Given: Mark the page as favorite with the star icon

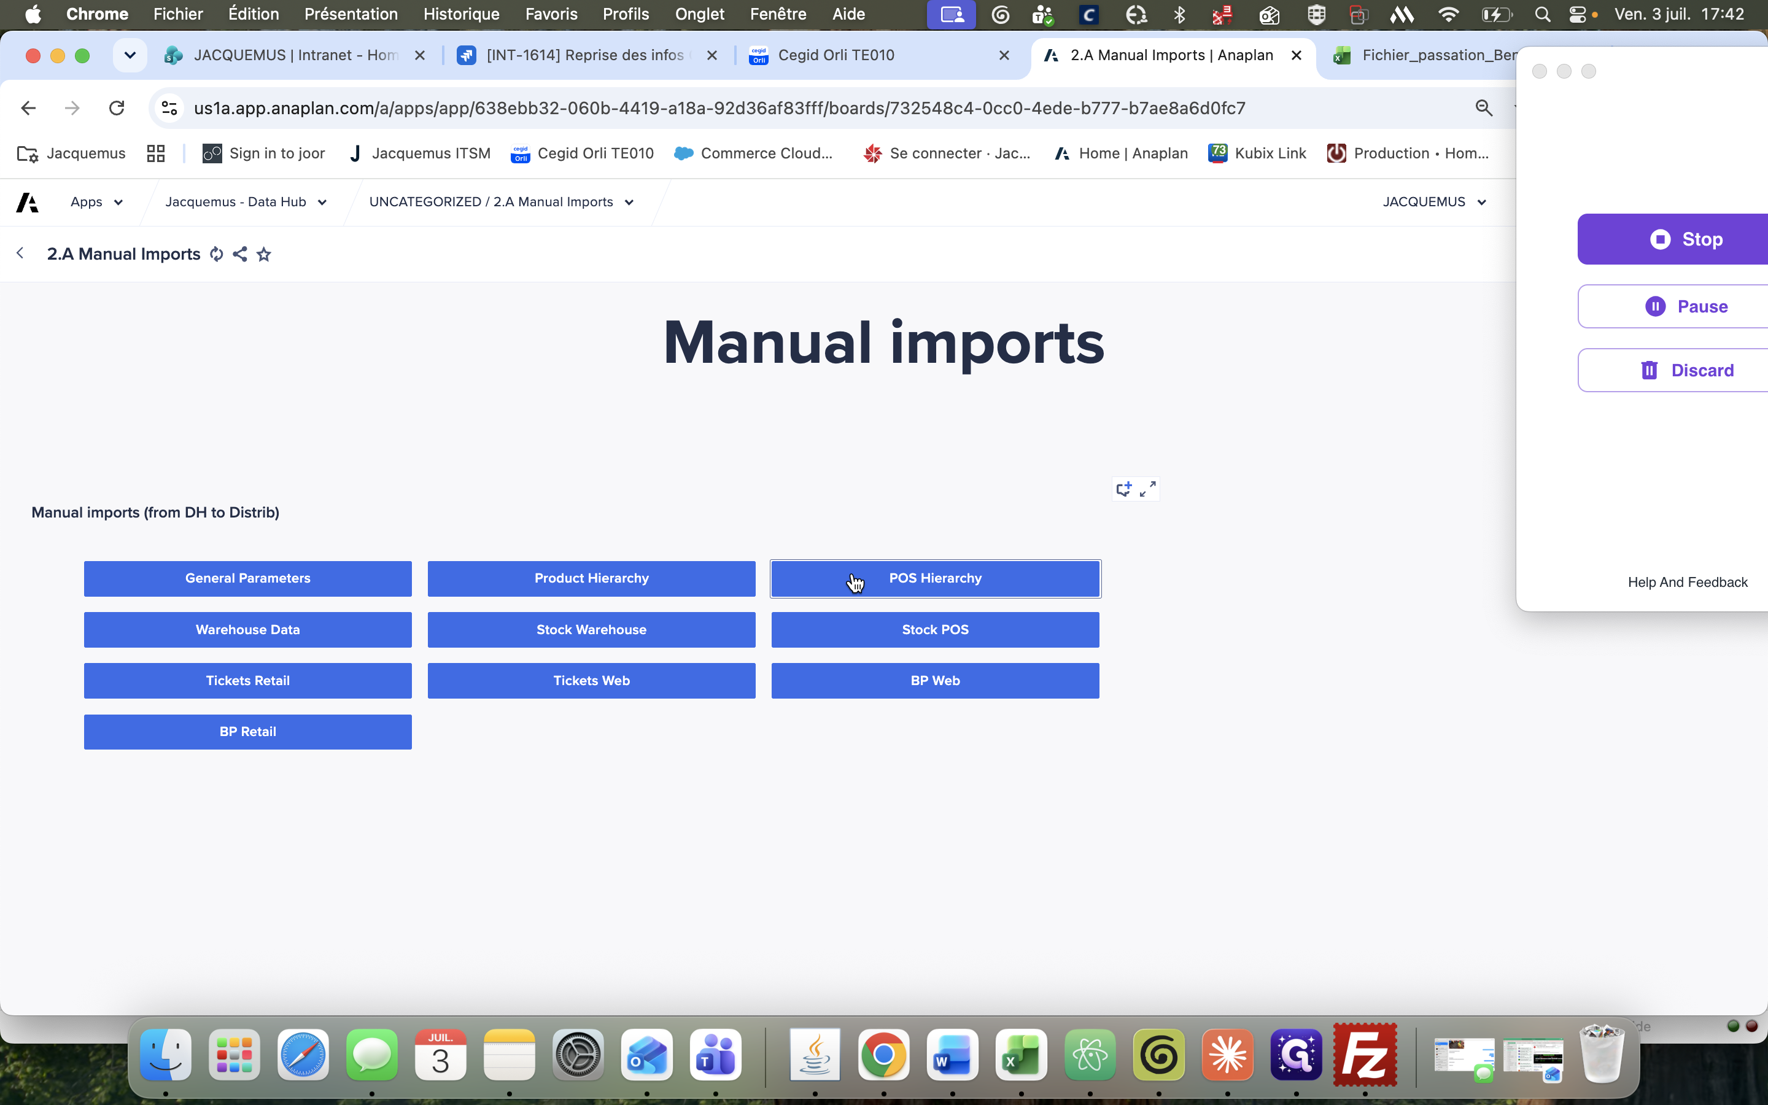Looking at the screenshot, I should point(264,254).
